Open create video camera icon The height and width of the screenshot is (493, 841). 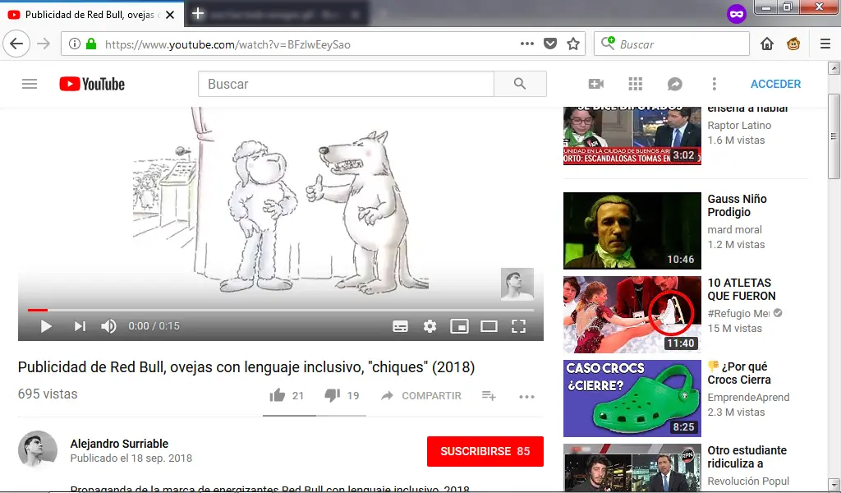(596, 84)
